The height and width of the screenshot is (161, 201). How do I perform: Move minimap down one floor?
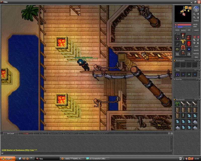tap(198, 17)
